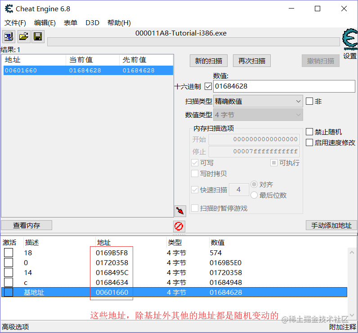Open the 文件(F) menu
Image resolution: width=358 pixels, height=333 pixels.
(x=15, y=23)
